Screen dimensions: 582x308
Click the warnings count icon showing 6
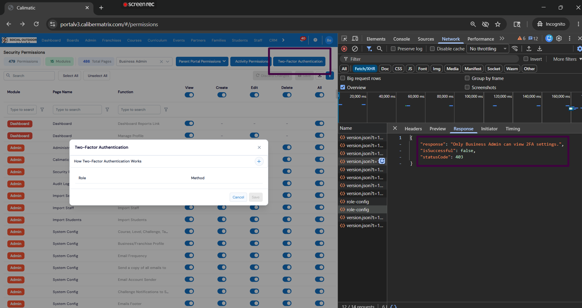pos(521,38)
